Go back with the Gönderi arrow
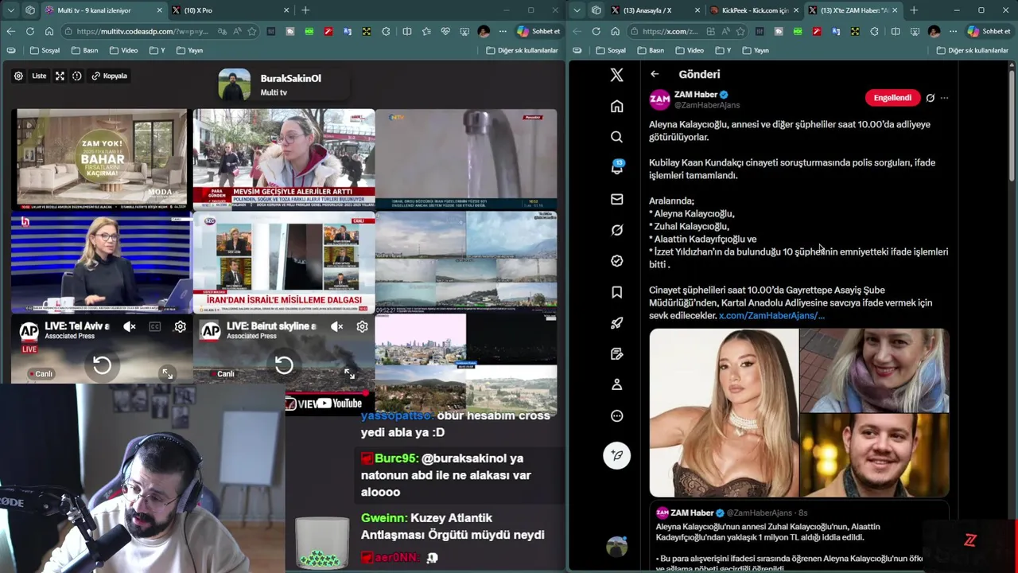Viewport: 1018px width, 573px height. [x=655, y=74]
